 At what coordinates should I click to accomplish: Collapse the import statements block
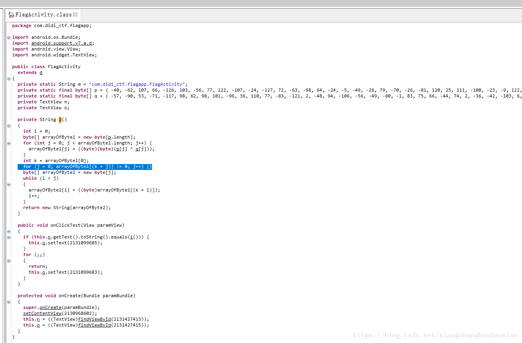[x=8, y=37]
